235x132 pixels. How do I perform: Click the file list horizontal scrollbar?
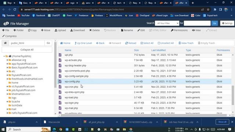pos(144,115)
